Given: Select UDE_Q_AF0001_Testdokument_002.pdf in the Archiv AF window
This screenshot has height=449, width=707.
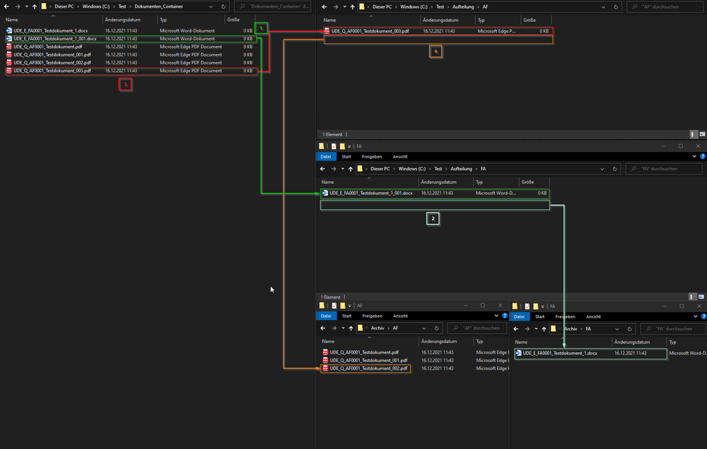Looking at the screenshot, I should point(365,368).
